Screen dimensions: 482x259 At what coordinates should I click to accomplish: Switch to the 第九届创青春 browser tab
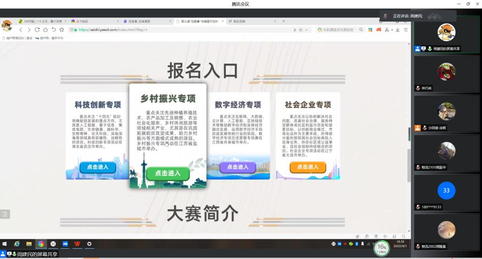(200, 21)
